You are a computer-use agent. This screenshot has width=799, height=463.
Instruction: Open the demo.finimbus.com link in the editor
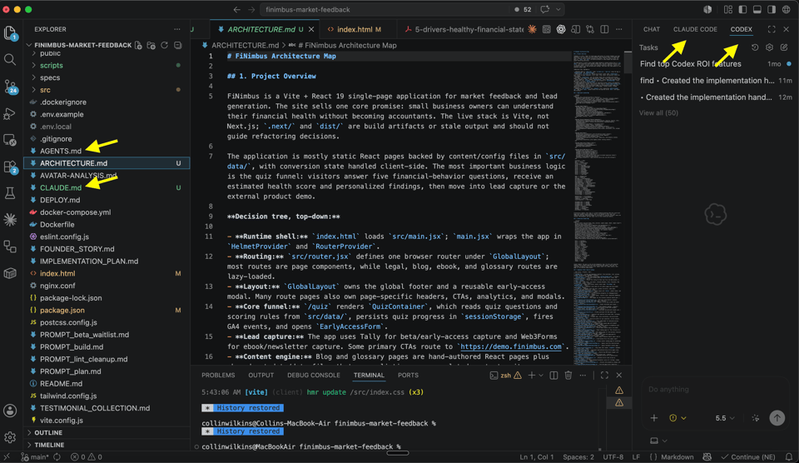tap(510, 346)
